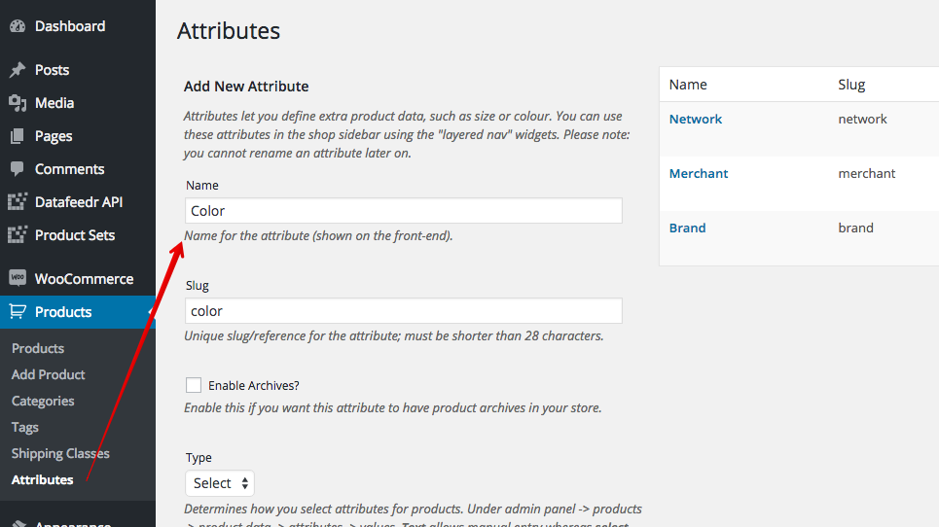Click the WooCommerce logo icon
The height and width of the screenshot is (527, 939).
(x=18, y=277)
